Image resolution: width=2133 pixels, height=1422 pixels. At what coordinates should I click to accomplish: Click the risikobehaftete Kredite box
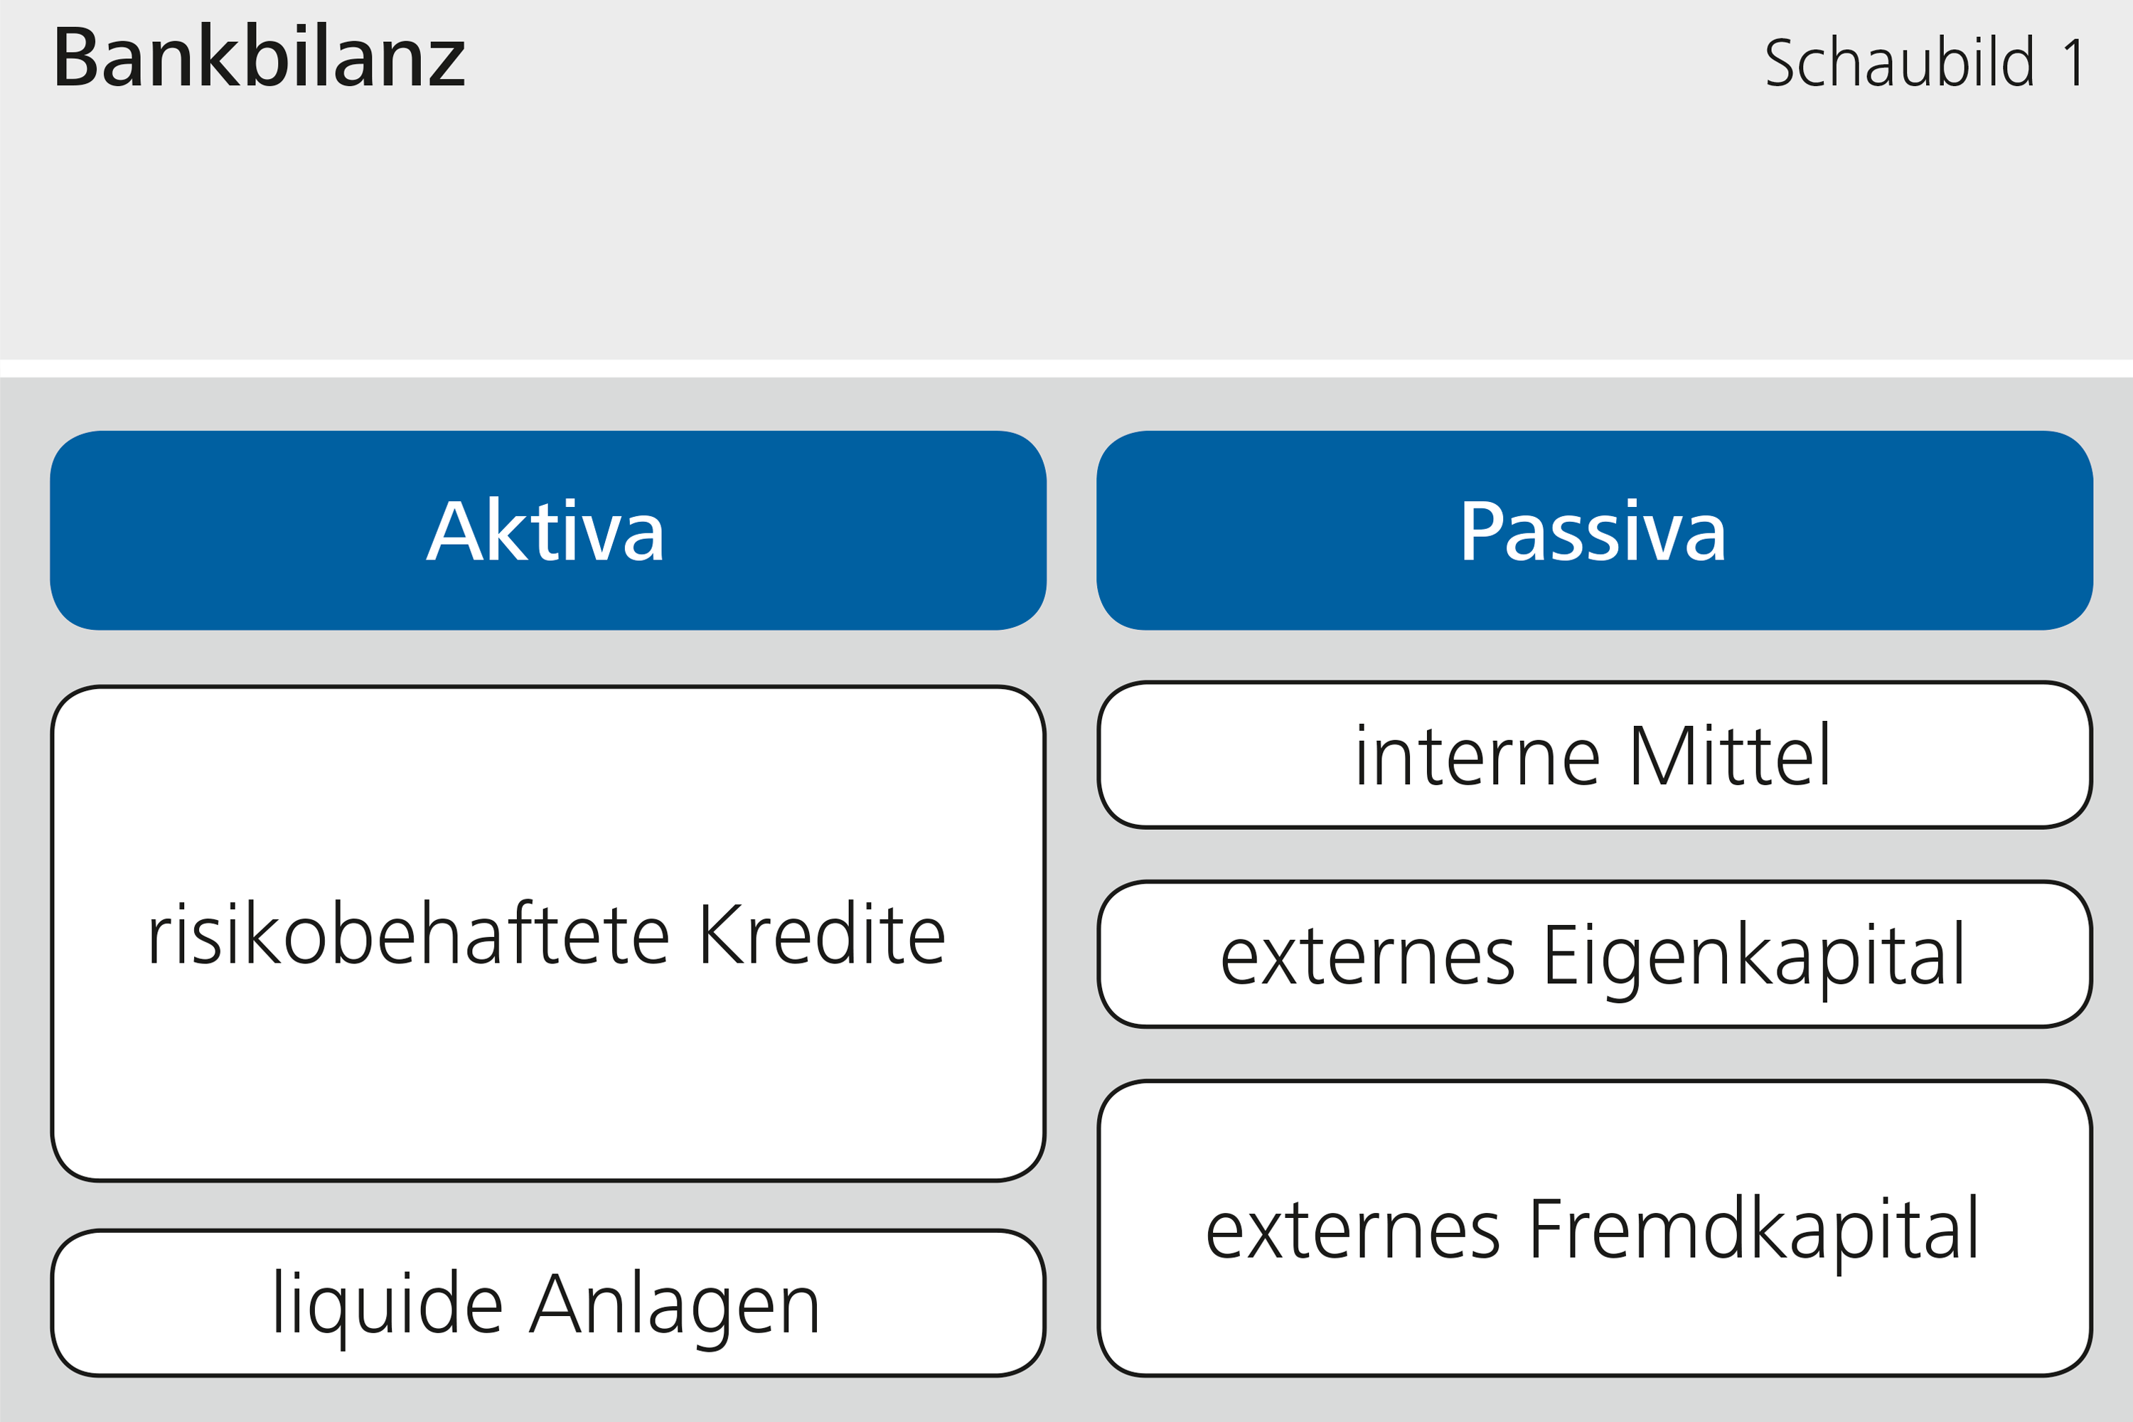click(547, 934)
